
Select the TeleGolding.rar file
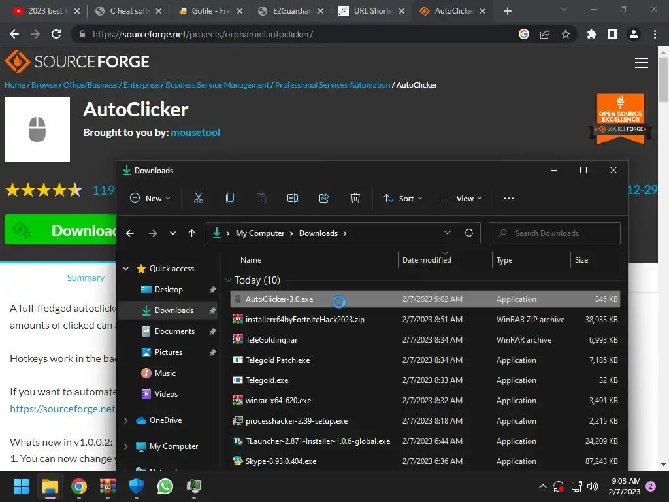point(425,340)
